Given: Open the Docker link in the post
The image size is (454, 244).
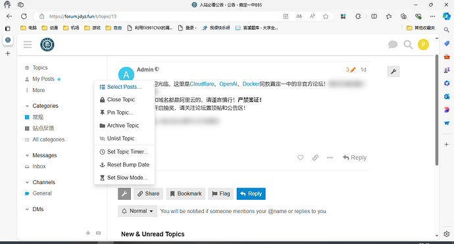Looking at the screenshot, I should pos(251,84).
